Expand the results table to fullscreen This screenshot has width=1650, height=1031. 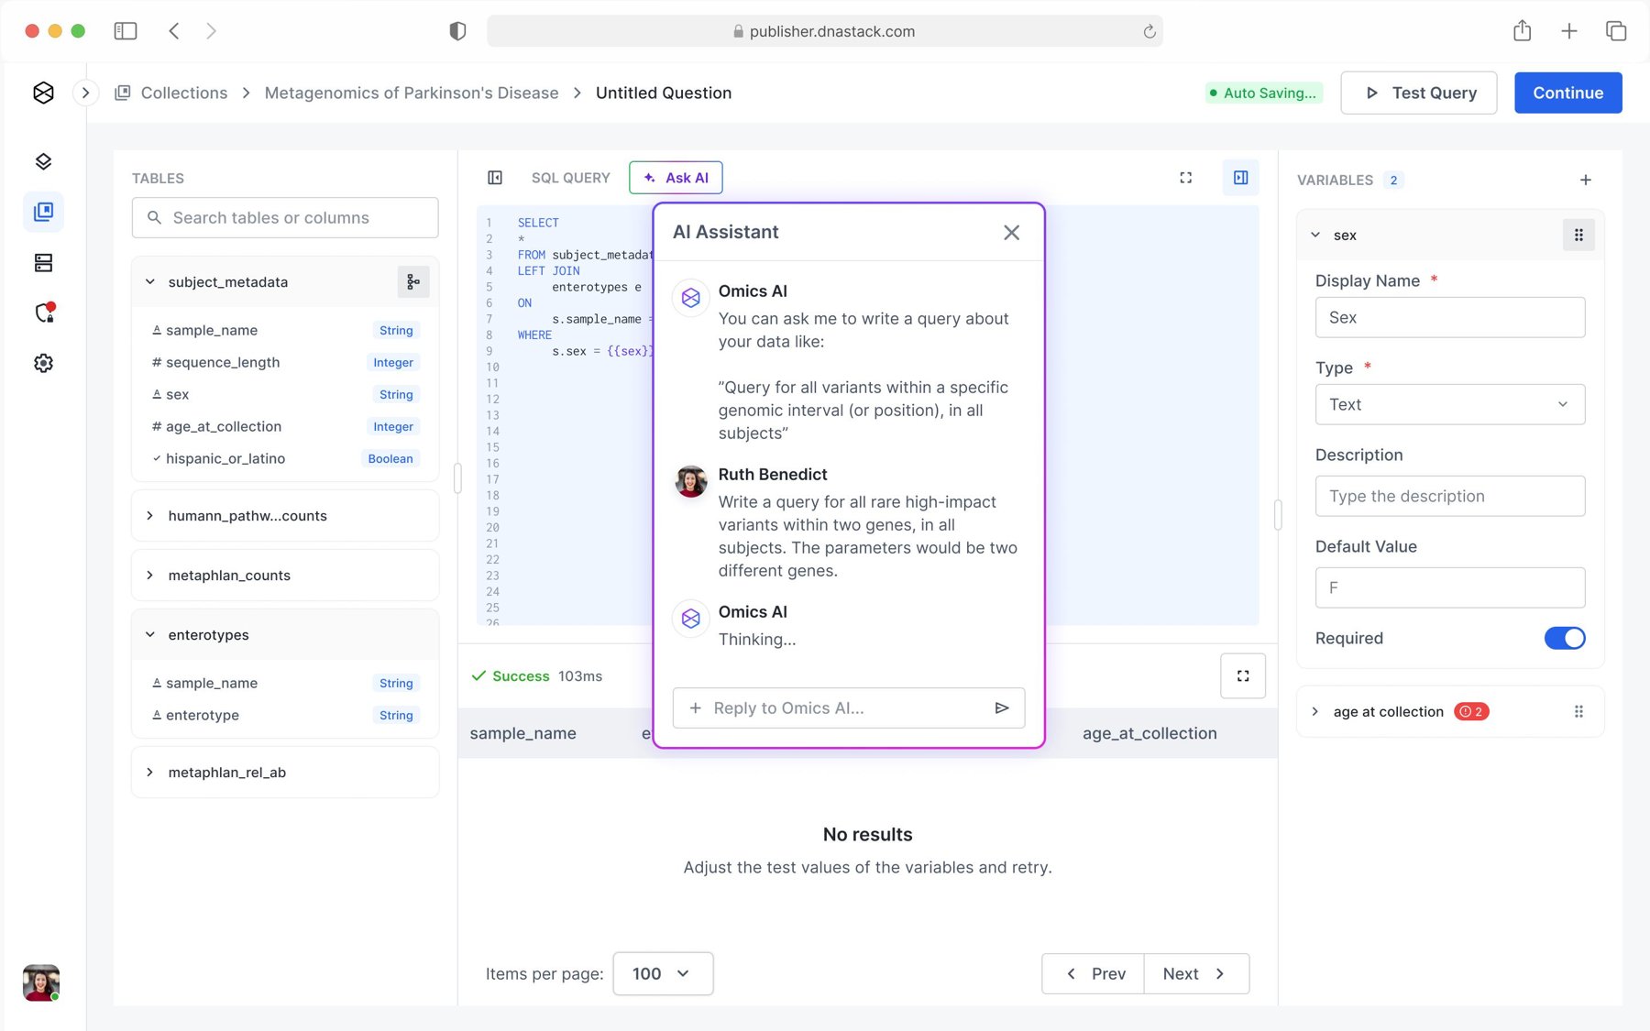coord(1243,676)
